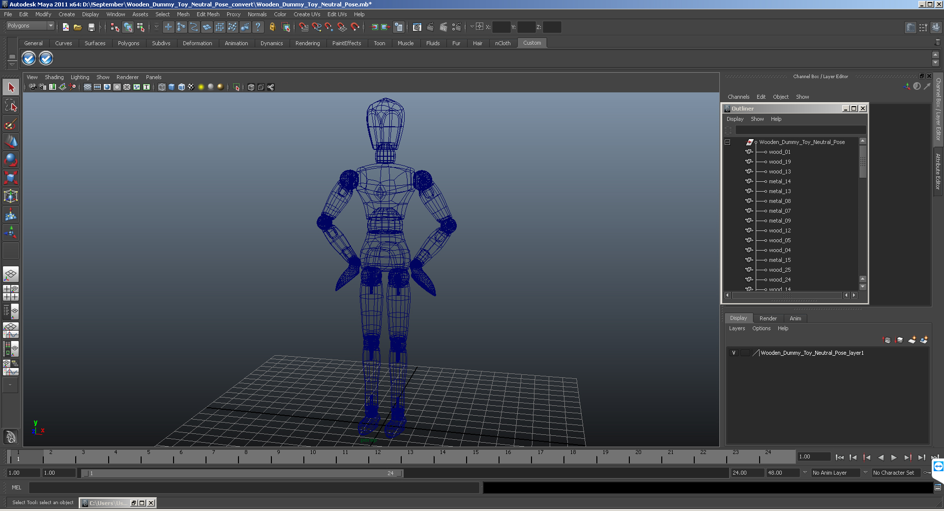Activate the Paint Selection tool

tap(11, 124)
